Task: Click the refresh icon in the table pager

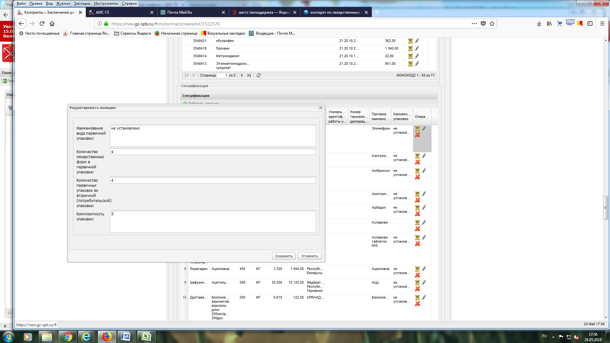Action: pos(259,75)
